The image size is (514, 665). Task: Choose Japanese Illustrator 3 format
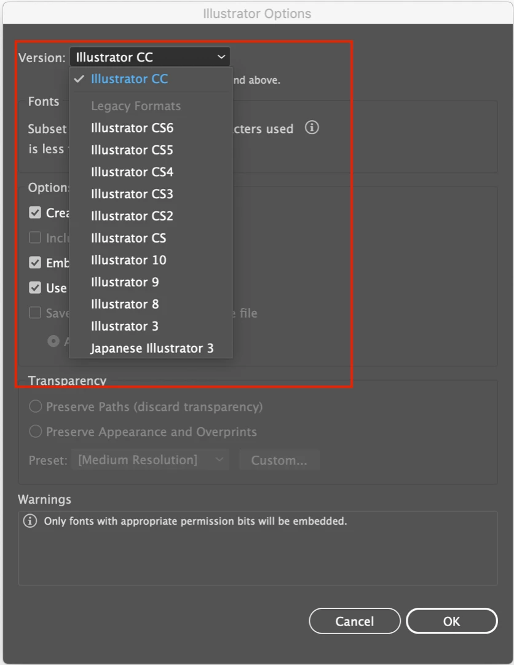pos(151,348)
